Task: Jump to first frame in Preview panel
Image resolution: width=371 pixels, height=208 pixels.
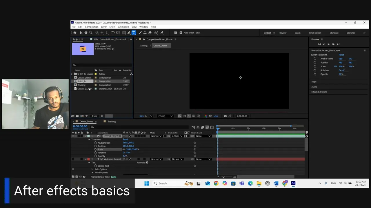Action: (x=319, y=44)
